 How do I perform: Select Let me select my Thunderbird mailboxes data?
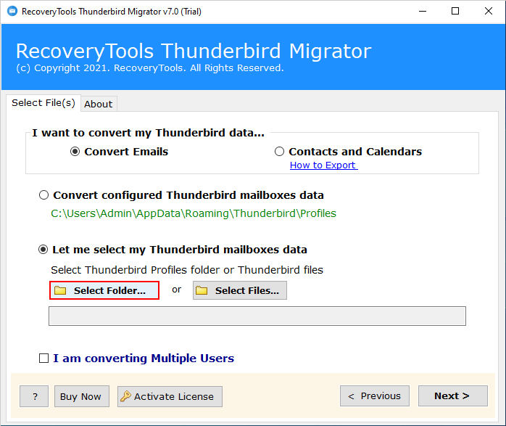click(x=43, y=250)
